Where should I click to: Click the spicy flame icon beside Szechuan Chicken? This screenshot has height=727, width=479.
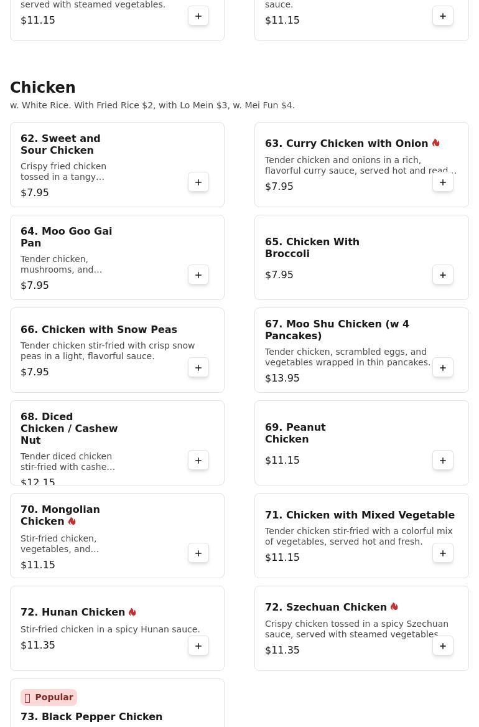point(394,606)
